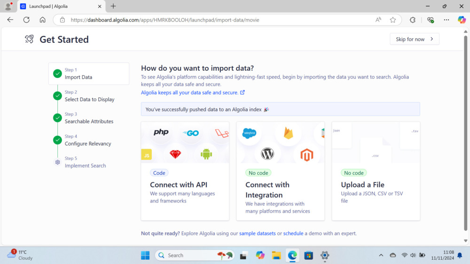View site information lock icon
This screenshot has width=470, height=264.
coord(63,20)
